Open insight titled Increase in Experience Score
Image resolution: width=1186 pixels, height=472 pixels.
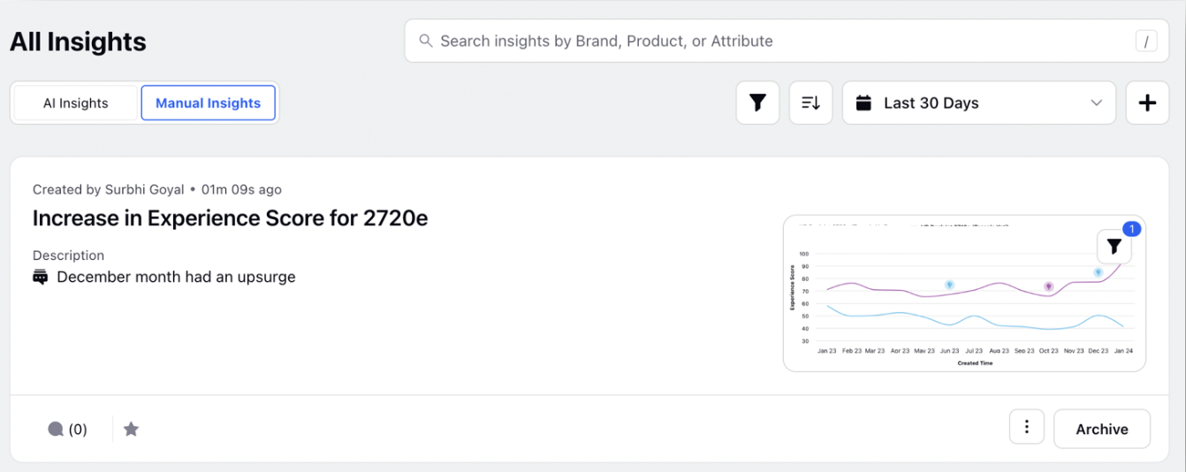click(x=230, y=217)
